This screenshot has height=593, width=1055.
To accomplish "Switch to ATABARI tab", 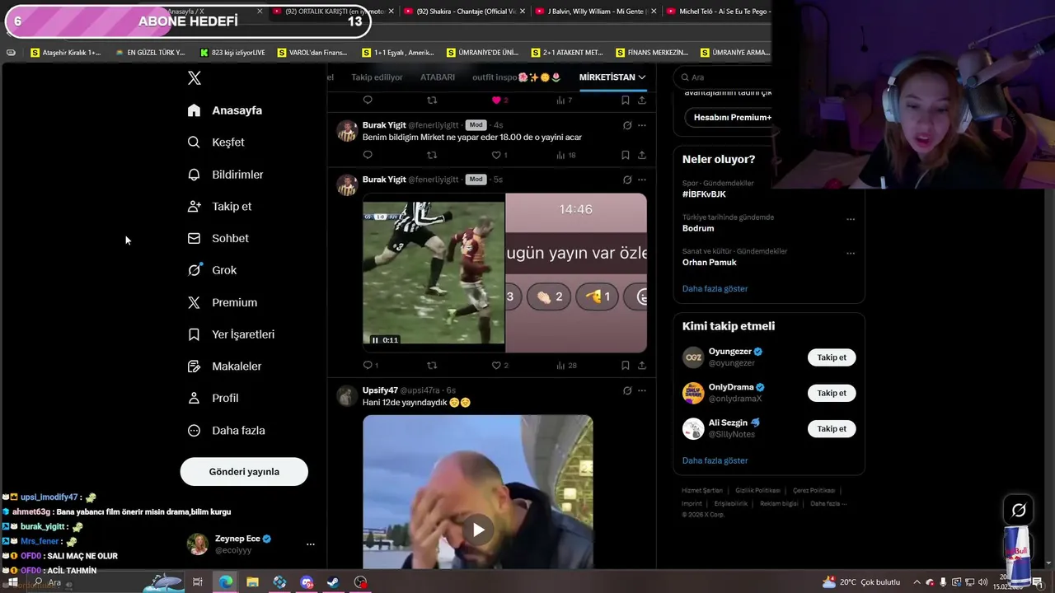I will [x=438, y=77].
